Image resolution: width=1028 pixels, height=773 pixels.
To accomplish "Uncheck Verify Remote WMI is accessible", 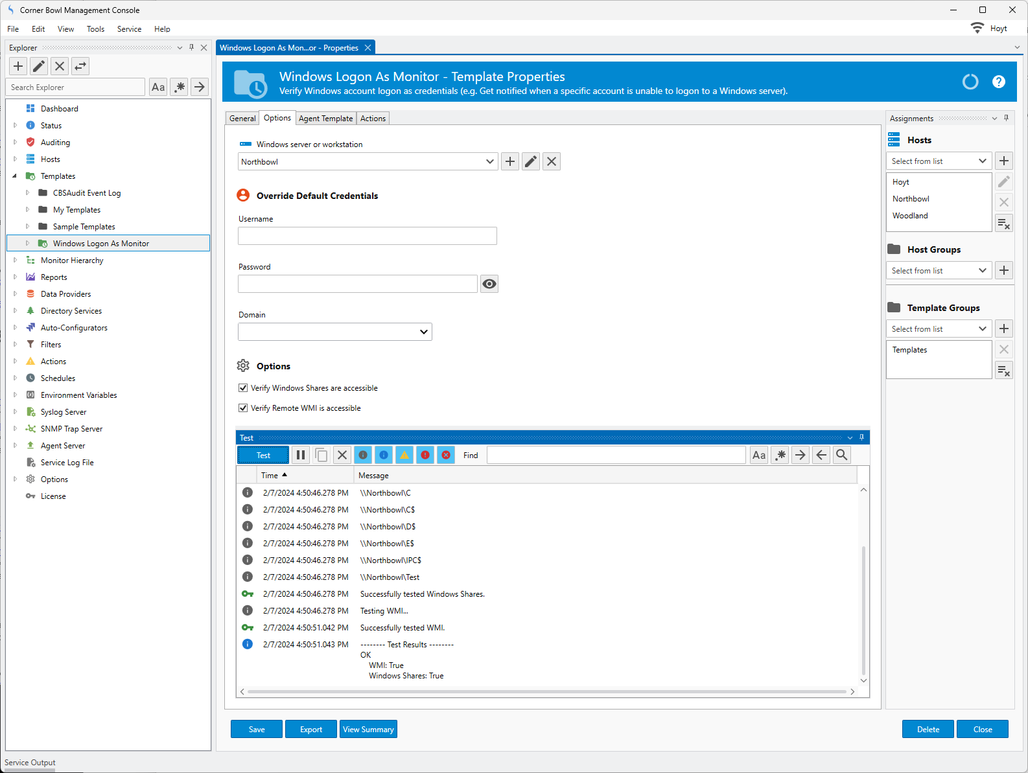I will [x=243, y=408].
